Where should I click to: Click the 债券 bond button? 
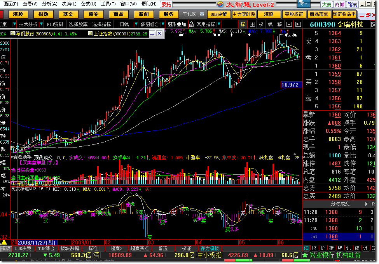93,14
